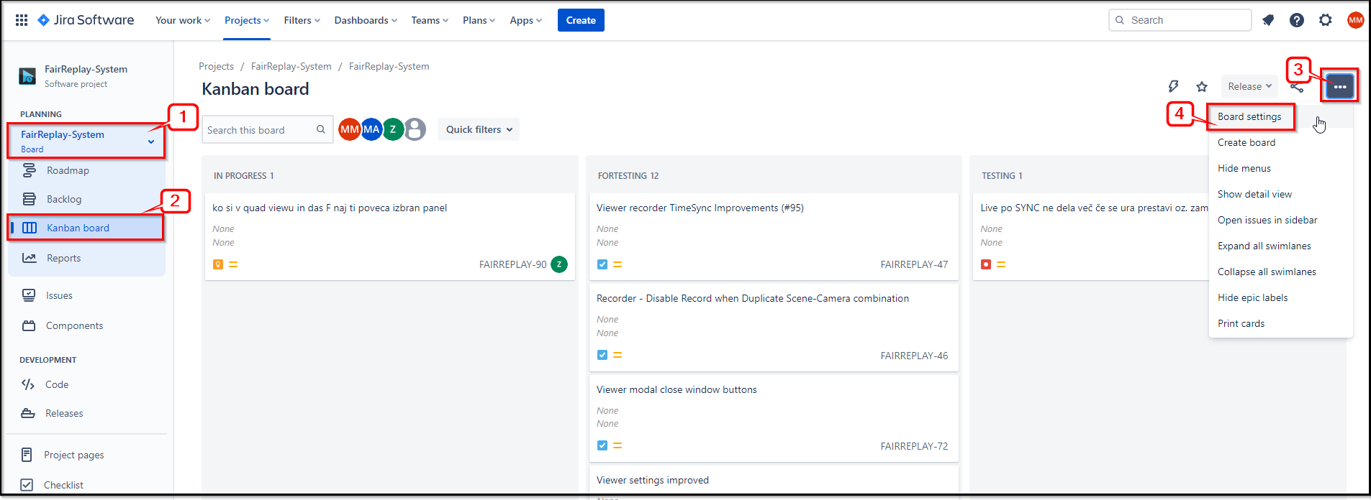Star the Kanban board

[x=1202, y=86]
